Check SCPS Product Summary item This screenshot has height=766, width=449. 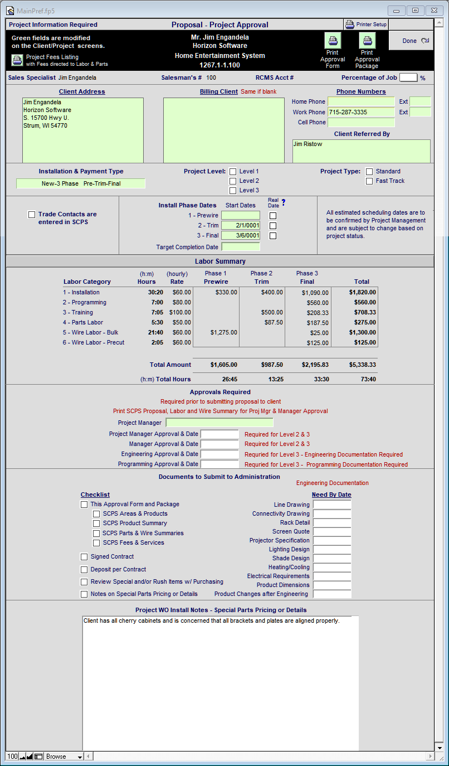coord(96,523)
